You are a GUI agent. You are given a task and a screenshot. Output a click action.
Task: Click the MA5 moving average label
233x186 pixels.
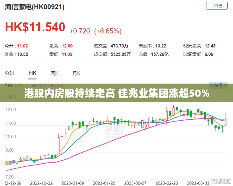[21, 85]
